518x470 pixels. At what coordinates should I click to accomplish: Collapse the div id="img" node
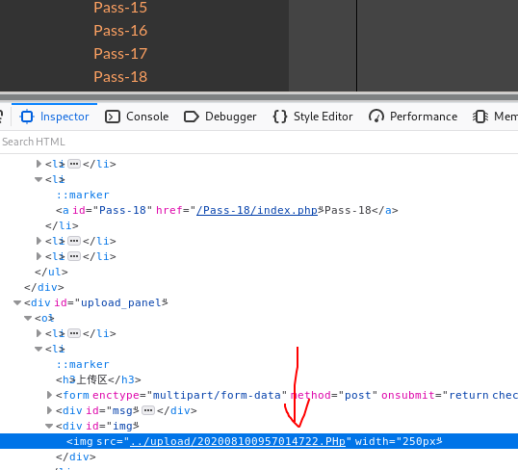pos(49,426)
